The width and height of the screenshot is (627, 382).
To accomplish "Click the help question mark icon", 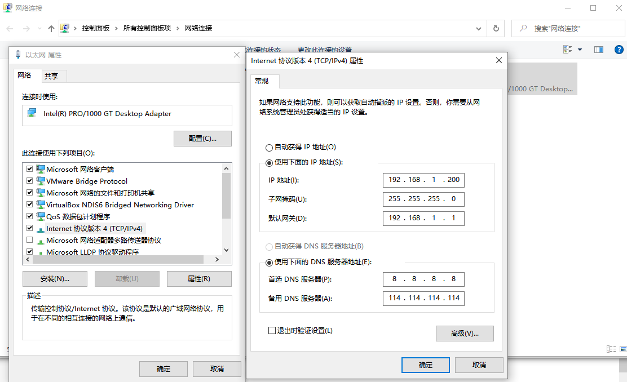I will tap(619, 50).
